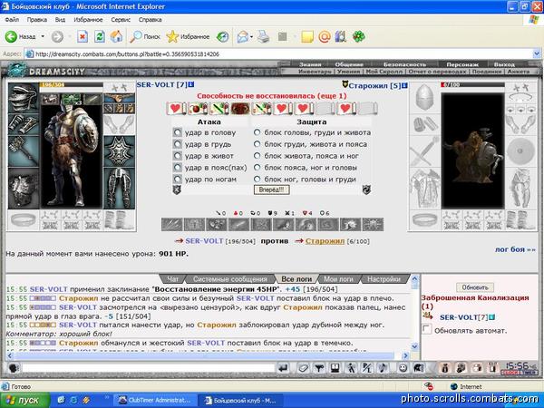544x408 pixels.
Task: Click SER-VOLT's hammer weapon slot
Action: pyautogui.click(x=24, y=151)
